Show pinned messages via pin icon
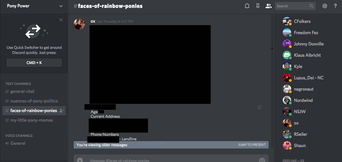Viewport: 342px width, 162px height. click(258, 6)
